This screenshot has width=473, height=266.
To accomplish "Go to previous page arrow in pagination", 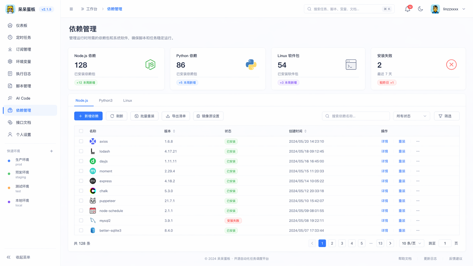I will (312, 243).
